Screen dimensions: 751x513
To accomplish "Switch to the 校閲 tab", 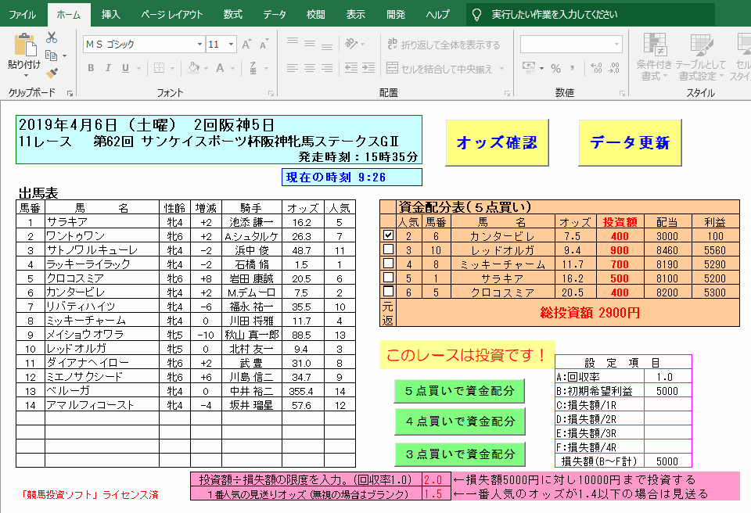I will pos(315,15).
